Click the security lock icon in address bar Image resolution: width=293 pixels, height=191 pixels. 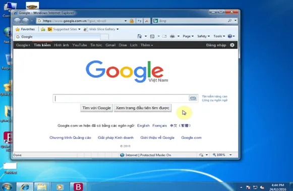[132, 21]
